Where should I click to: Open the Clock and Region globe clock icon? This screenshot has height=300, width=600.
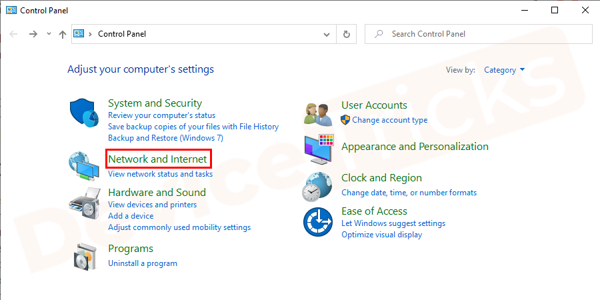click(x=317, y=187)
